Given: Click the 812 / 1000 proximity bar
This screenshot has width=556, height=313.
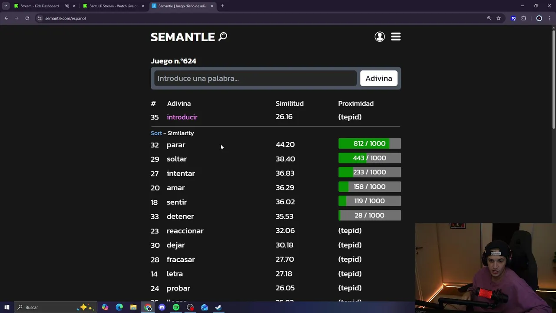Looking at the screenshot, I should point(370,143).
